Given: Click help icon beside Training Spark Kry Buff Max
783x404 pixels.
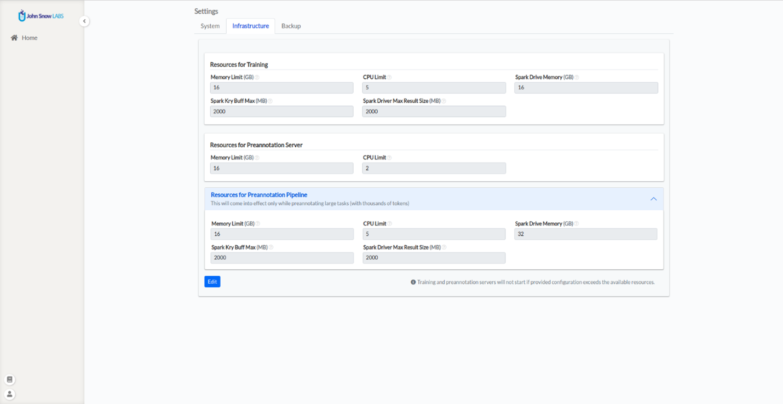Looking at the screenshot, I should [x=270, y=101].
